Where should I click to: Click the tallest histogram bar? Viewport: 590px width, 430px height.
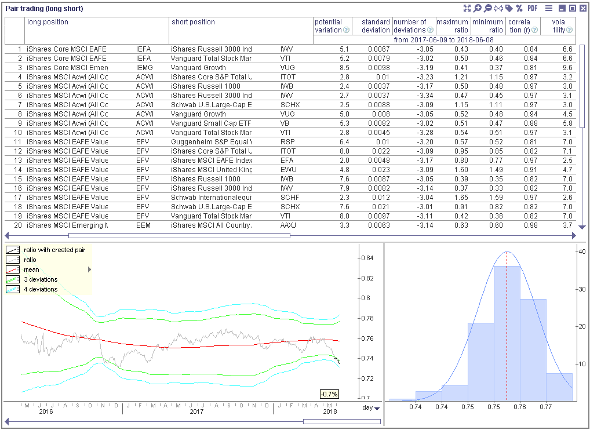[x=507, y=333]
